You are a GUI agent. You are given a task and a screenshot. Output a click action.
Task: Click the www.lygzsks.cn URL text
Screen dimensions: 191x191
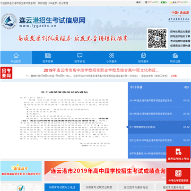38,26
